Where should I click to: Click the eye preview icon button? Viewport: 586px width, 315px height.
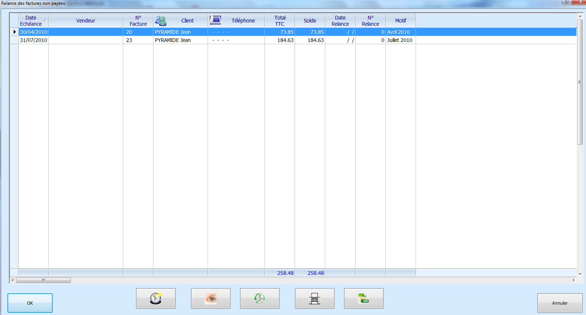pos(211,298)
